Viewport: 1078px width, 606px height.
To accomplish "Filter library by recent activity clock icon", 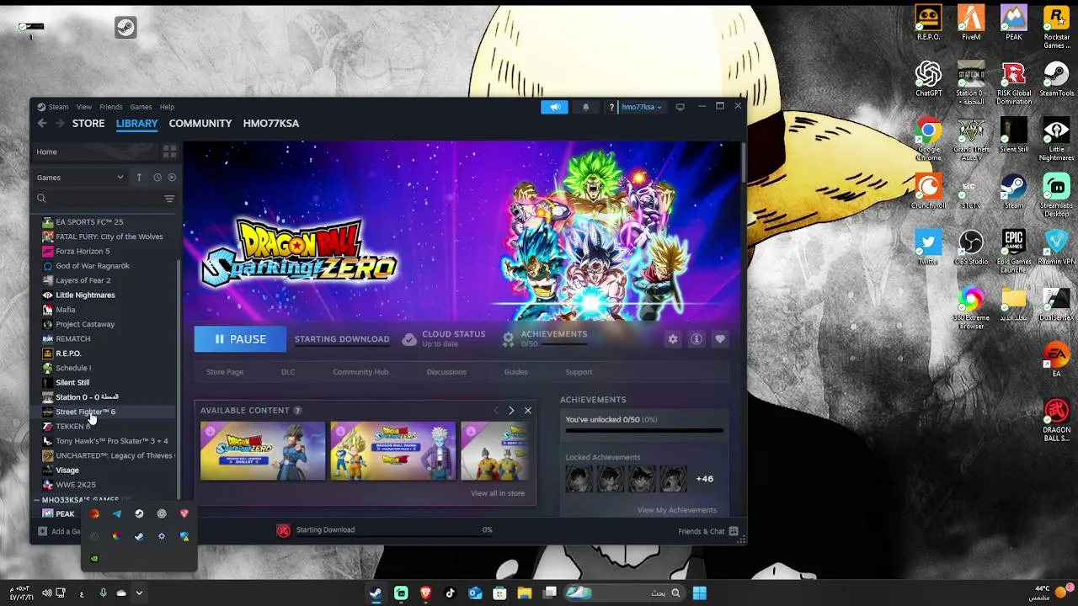I will (157, 178).
